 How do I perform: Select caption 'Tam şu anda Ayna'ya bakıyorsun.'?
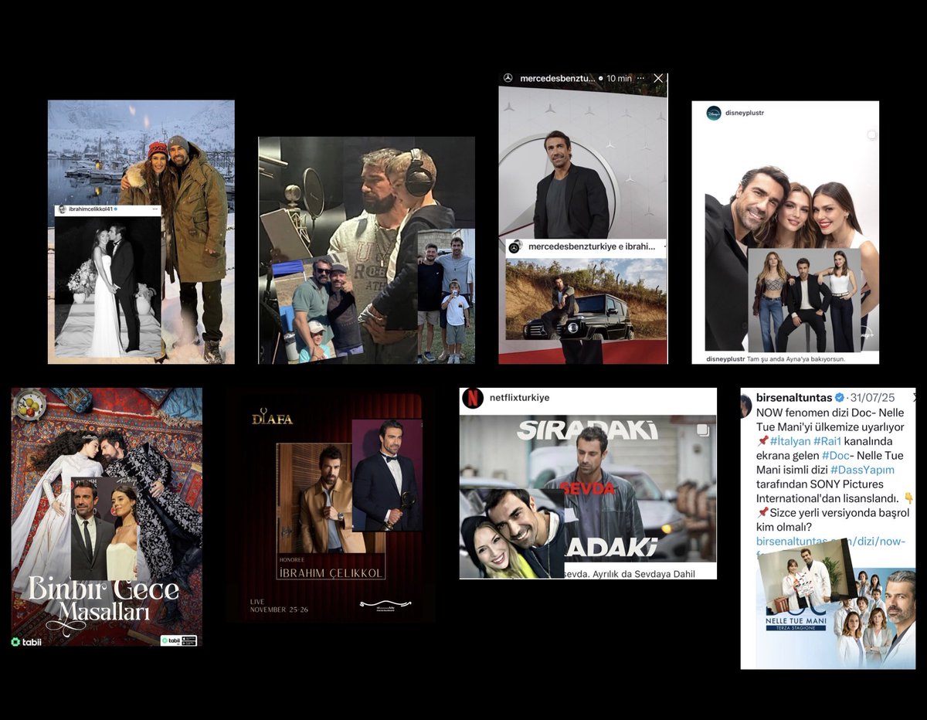(x=794, y=358)
